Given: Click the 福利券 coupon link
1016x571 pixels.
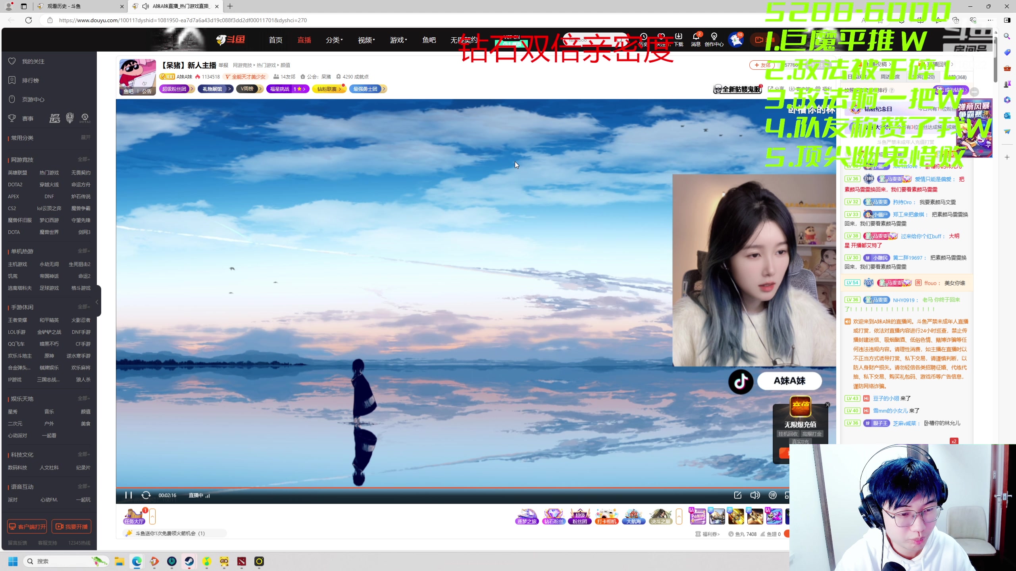Looking at the screenshot, I should point(708,534).
